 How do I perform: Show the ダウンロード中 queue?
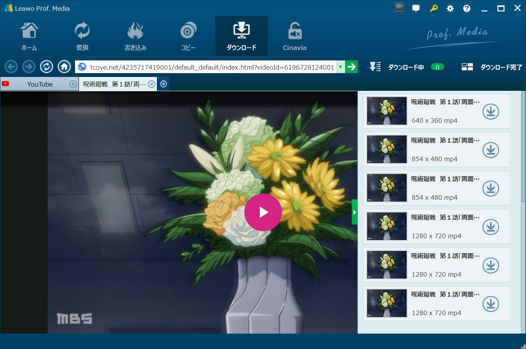tap(406, 67)
